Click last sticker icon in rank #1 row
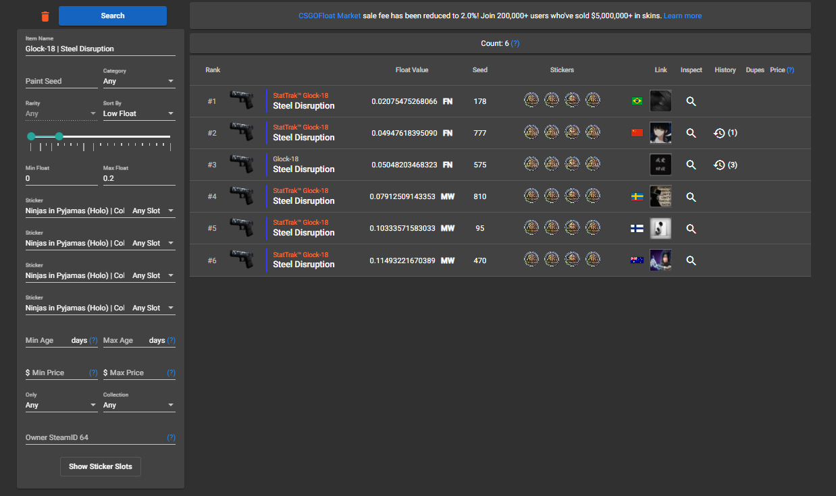 [x=593, y=101]
